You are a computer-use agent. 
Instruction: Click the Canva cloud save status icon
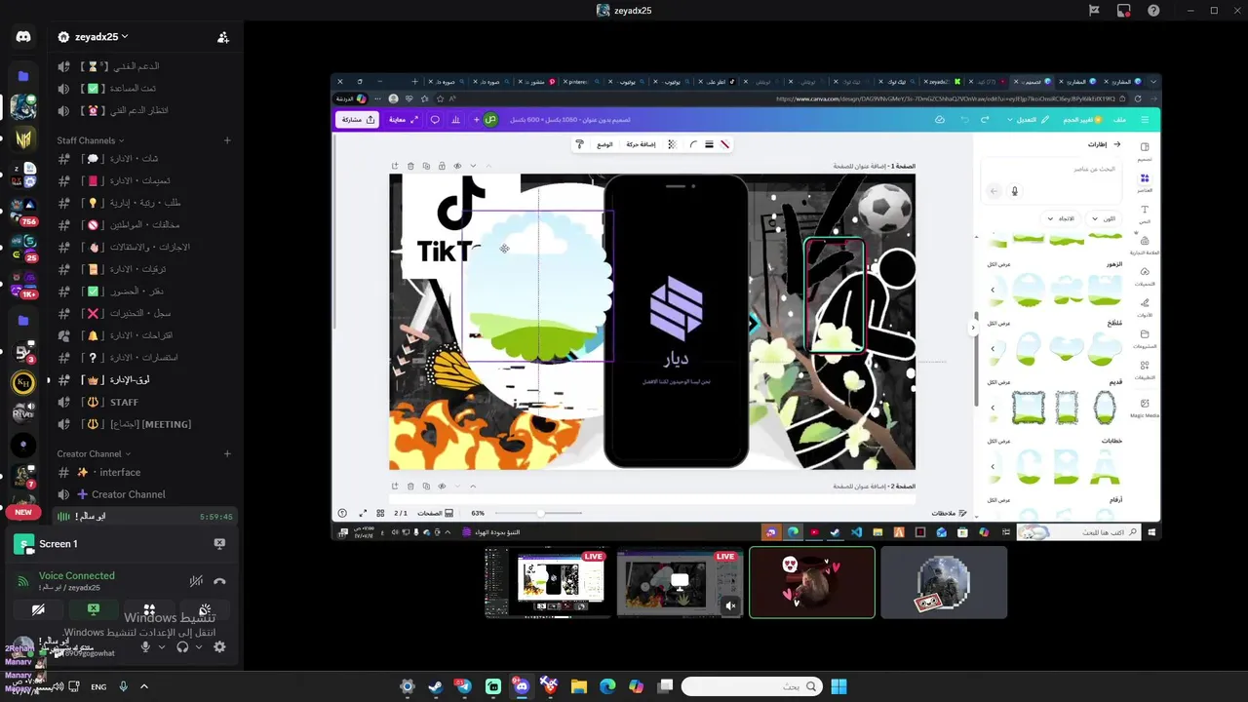pos(939,120)
